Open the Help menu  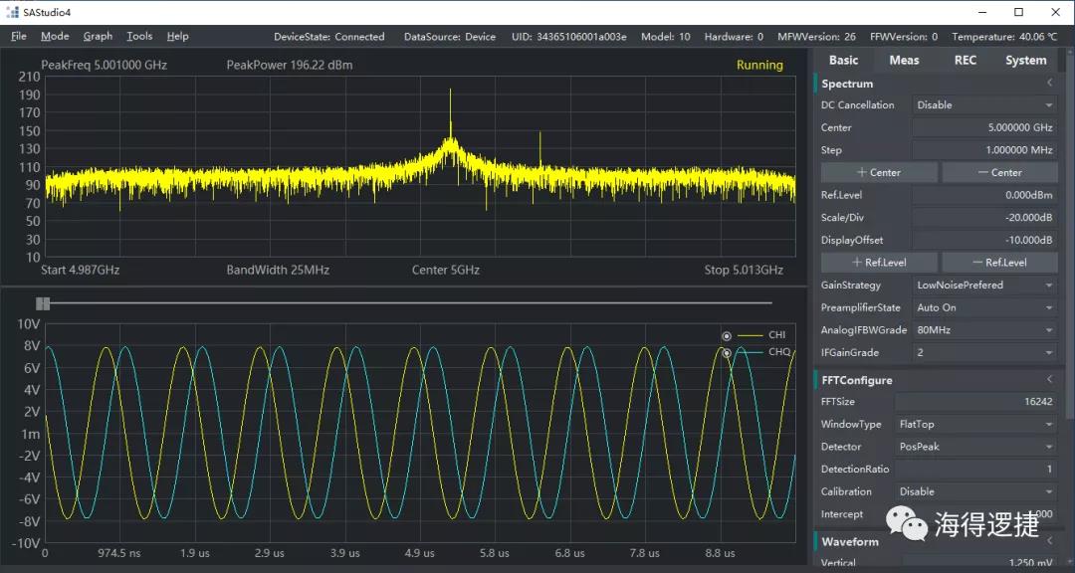pyautogui.click(x=177, y=37)
